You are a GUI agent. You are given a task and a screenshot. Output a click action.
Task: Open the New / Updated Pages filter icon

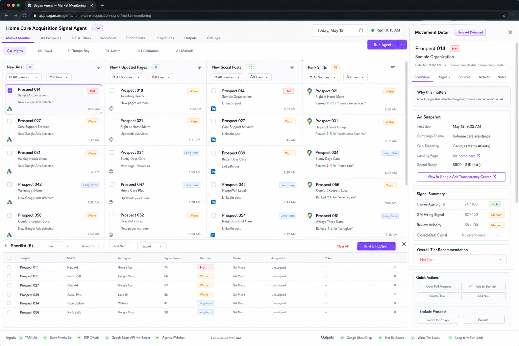200,67
